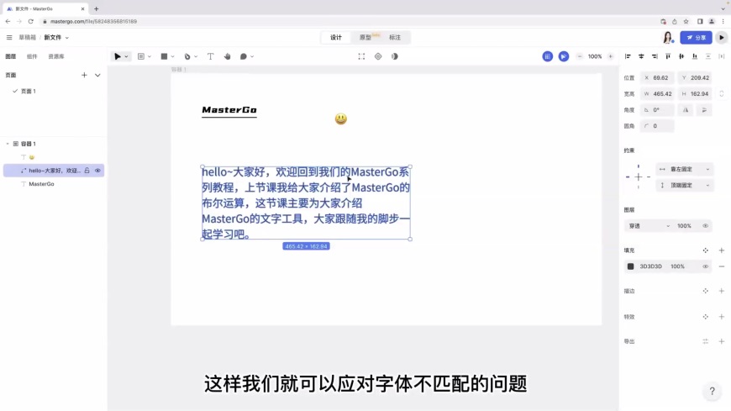Viewport: 731px width, 411px height.
Task: Align selection to top edge
Action: 668,56
